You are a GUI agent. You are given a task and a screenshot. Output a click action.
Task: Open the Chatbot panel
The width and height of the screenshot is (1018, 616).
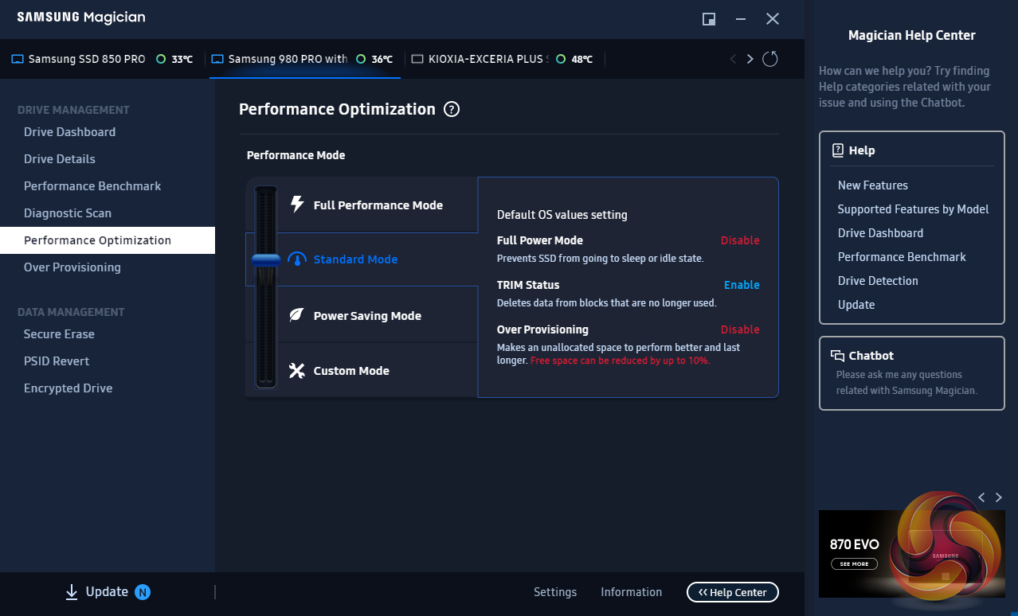911,373
